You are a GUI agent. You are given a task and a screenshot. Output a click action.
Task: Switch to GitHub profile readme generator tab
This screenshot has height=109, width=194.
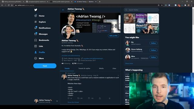click(61, 2)
